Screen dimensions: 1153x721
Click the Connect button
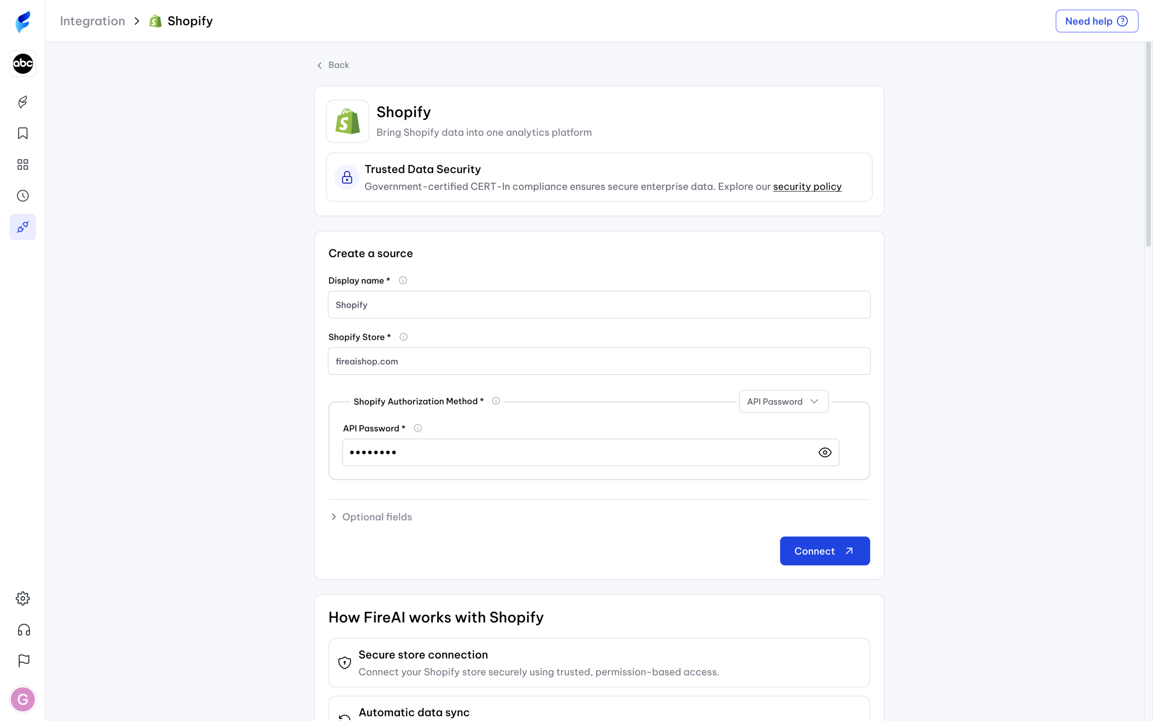[824, 551]
